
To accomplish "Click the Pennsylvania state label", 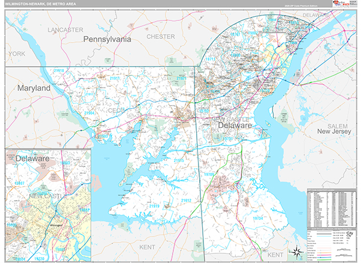I will point(106,39).
